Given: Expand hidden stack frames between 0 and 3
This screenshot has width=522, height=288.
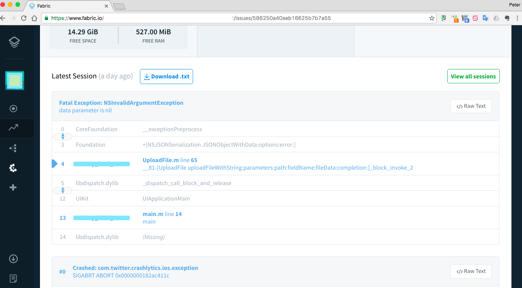Looking at the screenshot, I should (x=63, y=136).
